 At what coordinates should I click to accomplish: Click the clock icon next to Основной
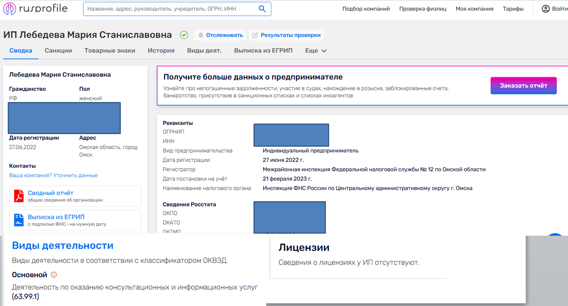(54, 275)
